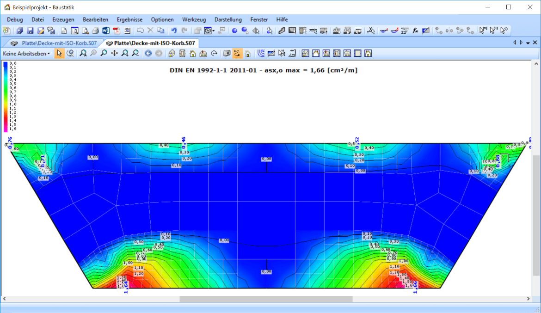Open the Darstellung menu
This screenshot has width=541, height=313.
pos(228,19)
